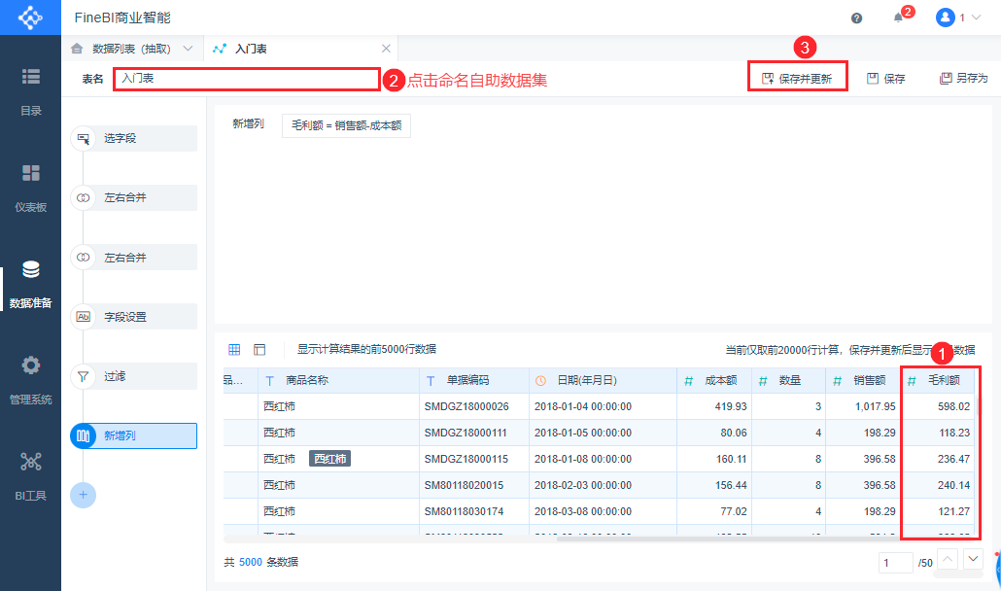Click the # icon in 成本额 header
This screenshot has width=1001, height=591.
tap(688, 380)
